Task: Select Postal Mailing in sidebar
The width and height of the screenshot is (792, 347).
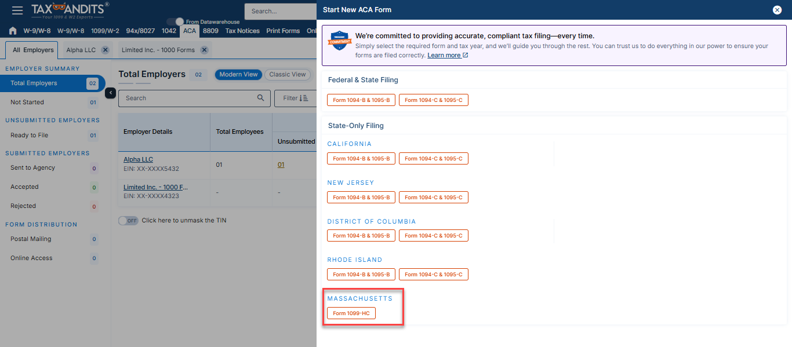Action: pyautogui.click(x=52, y=239)
